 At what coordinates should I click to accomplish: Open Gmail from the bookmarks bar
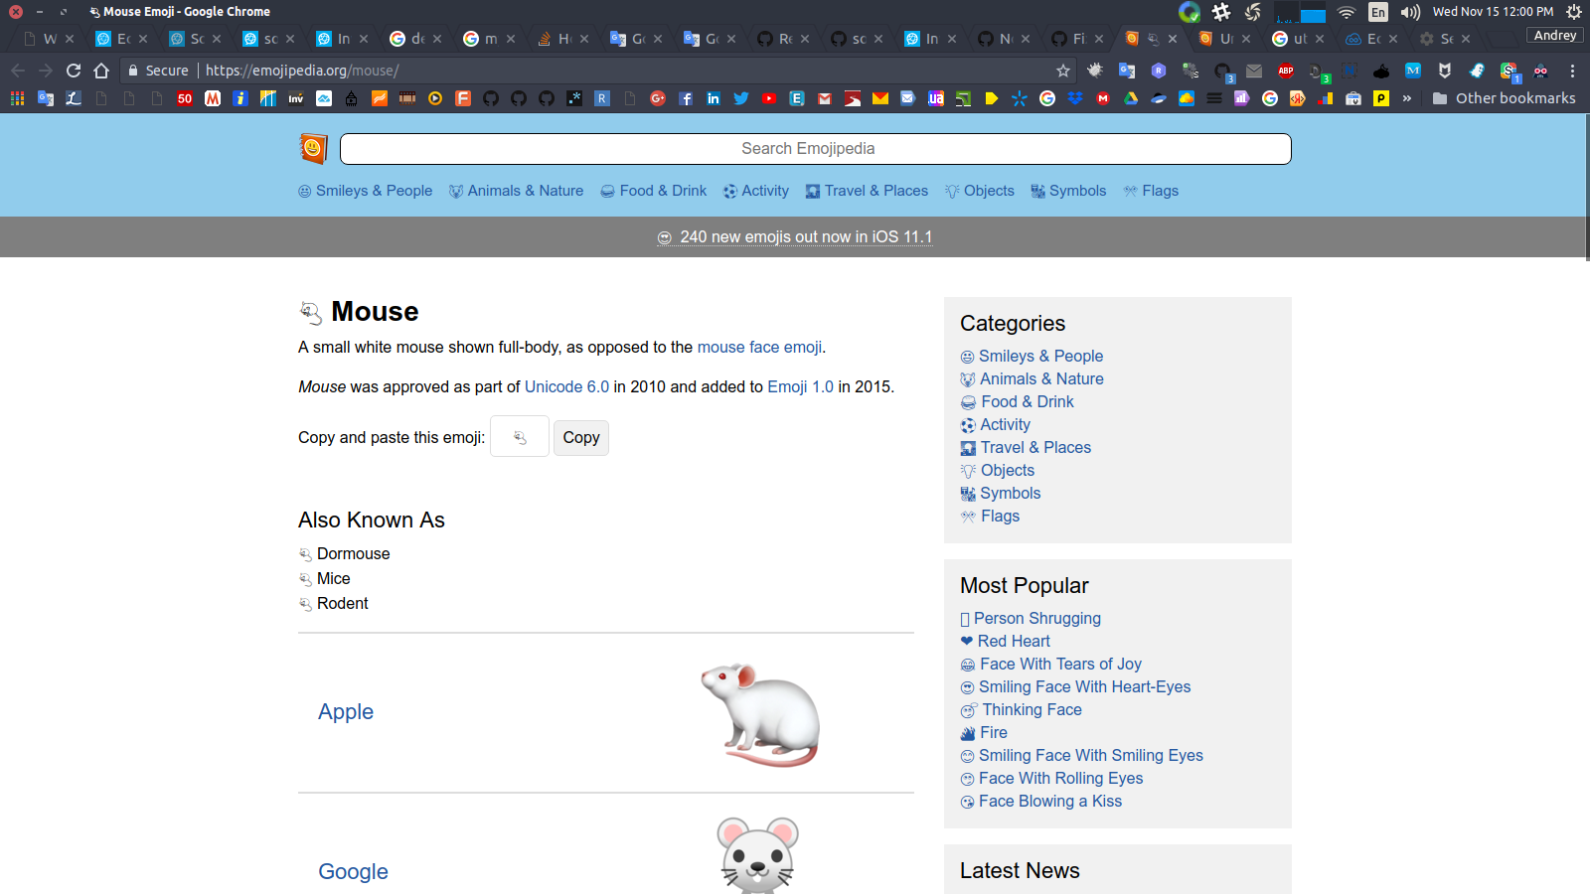click(x=824, y=98)
